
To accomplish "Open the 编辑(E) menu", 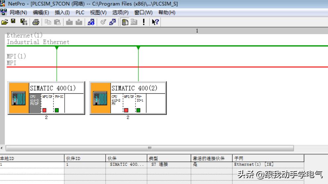I will coord(41,13).
